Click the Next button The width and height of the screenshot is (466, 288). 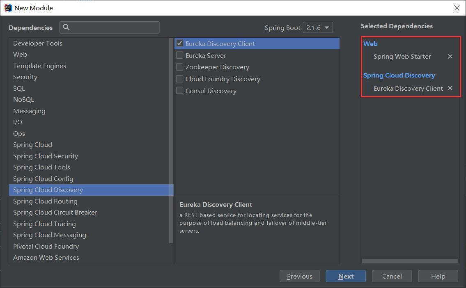pyautogui.click(x=346, y=276)
